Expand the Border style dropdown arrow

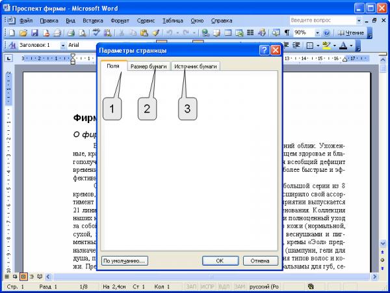(x=318, y=46)
